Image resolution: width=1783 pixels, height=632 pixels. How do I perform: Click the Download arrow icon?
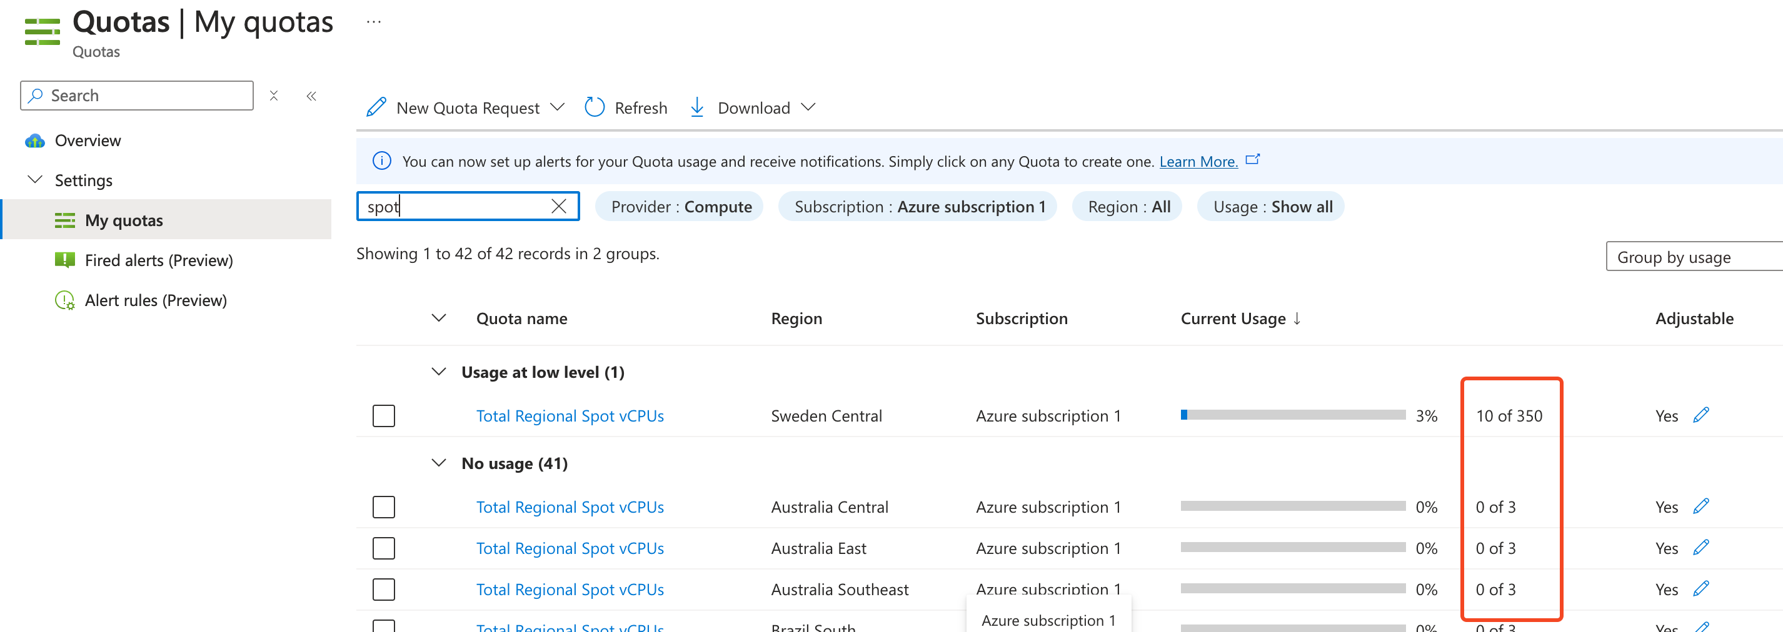click(x=697, y=107)
